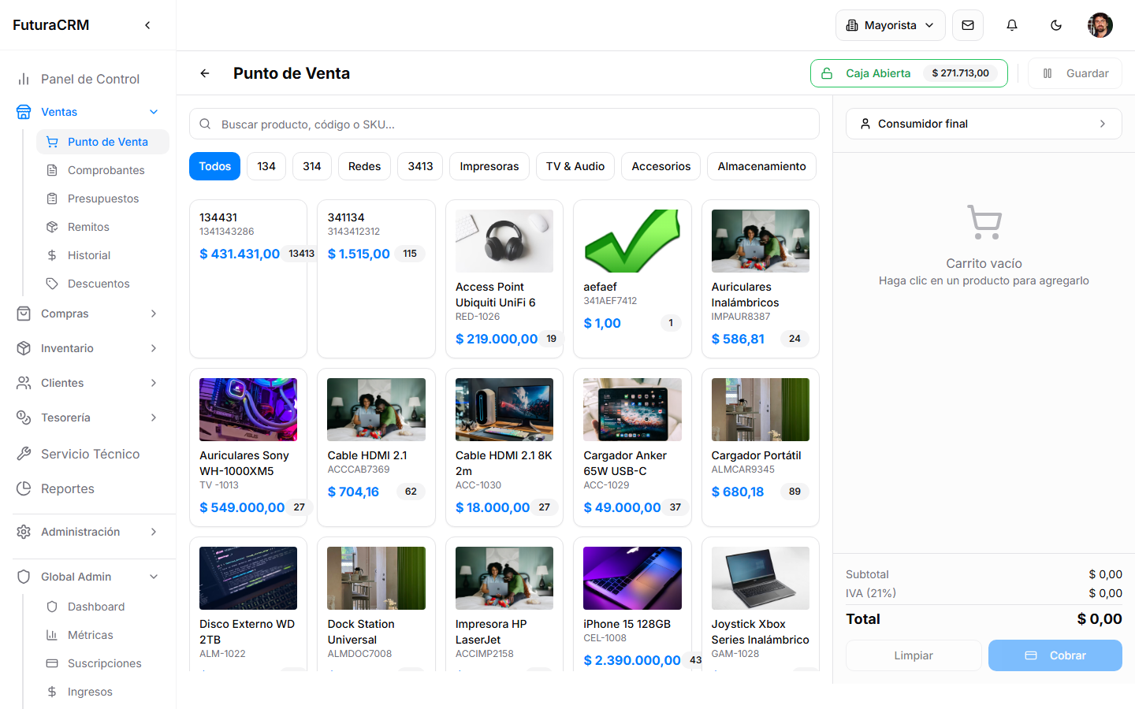Filter by the 134 category
Screen dimensions: 1135x709
[x=266, y=166]
